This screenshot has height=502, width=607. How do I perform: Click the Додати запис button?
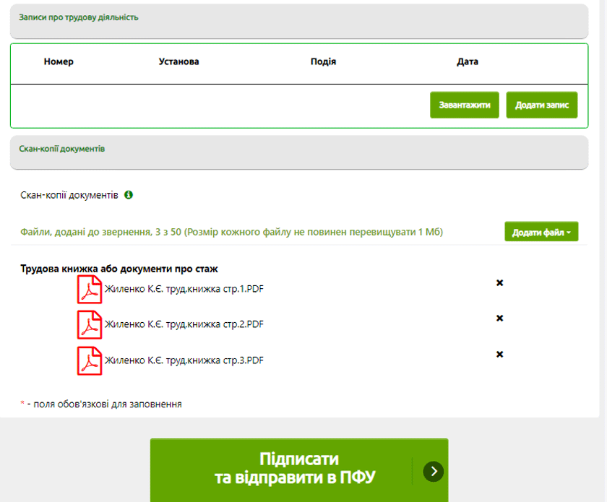point(541,105)
